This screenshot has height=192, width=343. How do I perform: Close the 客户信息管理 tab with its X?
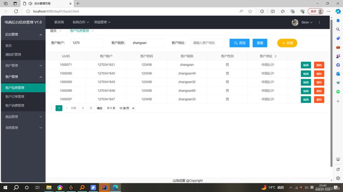tap(93, 31)
